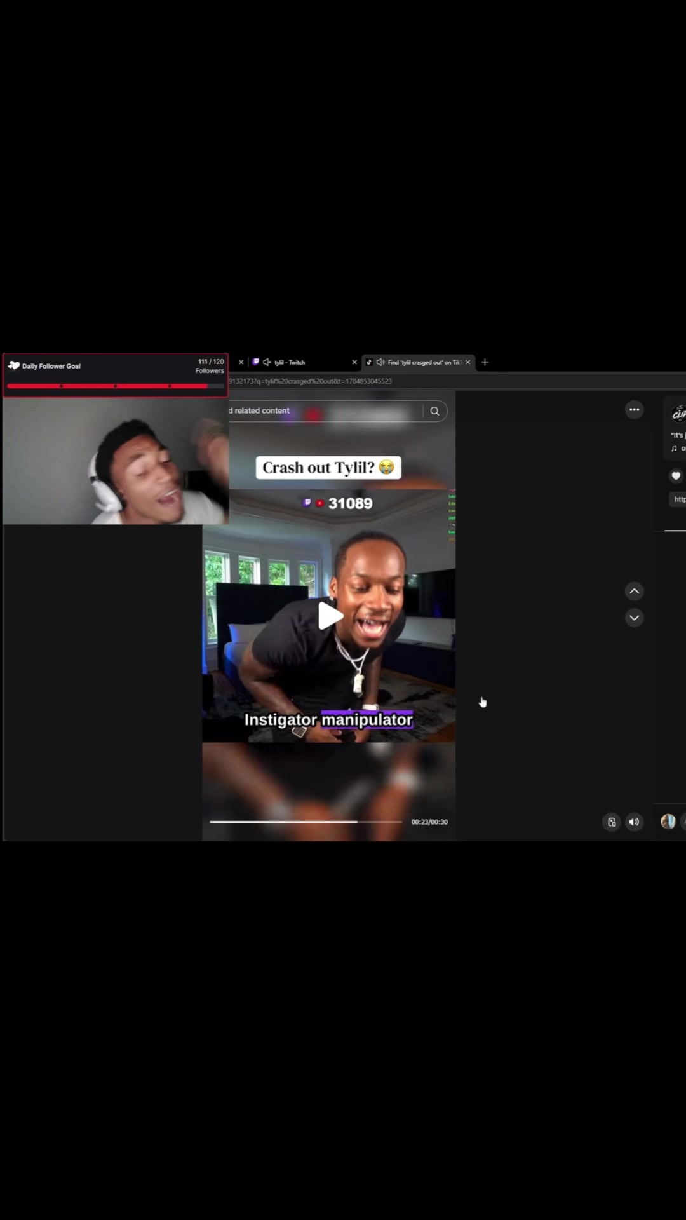Close the tylil - Twitch tab

354,362
